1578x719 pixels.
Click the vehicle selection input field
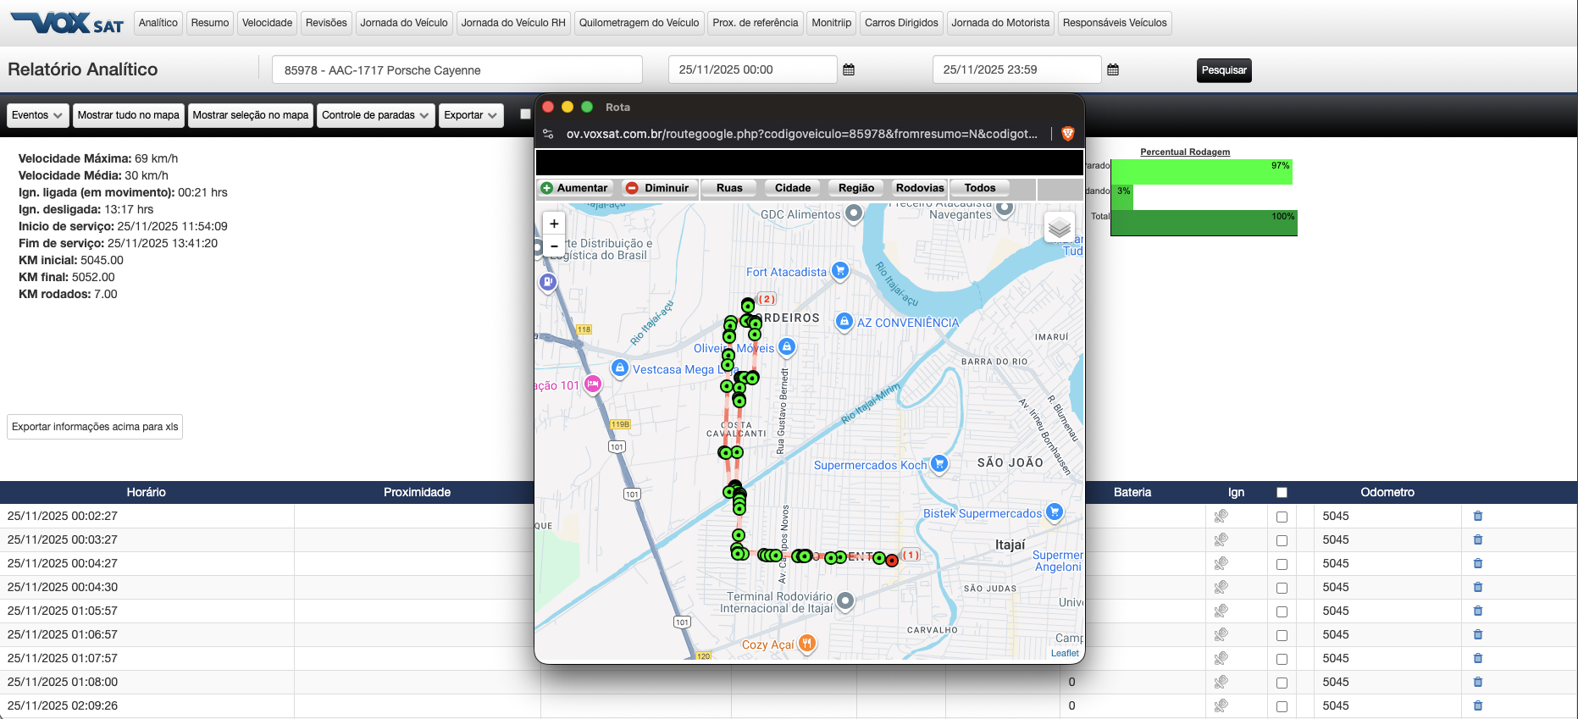pos(457,70)
